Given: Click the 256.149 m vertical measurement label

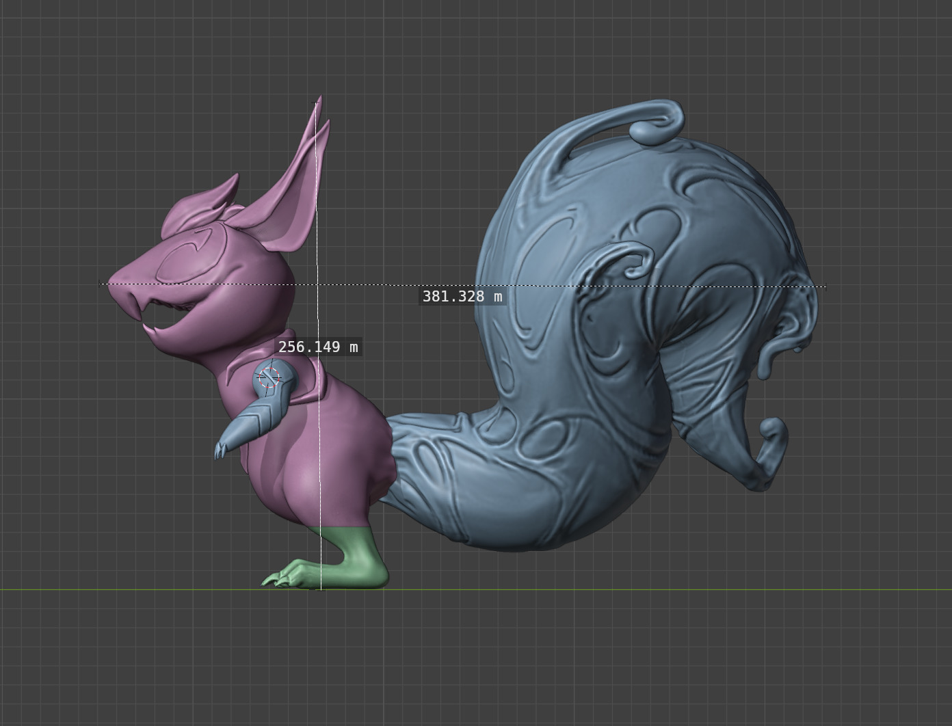Looking at the screenshot, I should click(318, 347).
